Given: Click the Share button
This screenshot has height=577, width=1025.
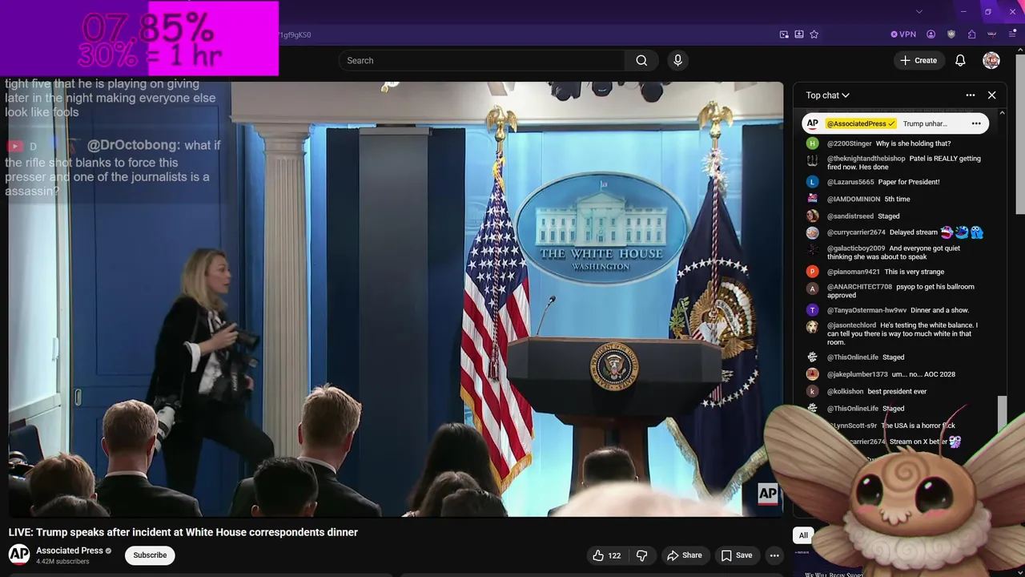Looking at the screenshot, I should [x=685, y=555].
